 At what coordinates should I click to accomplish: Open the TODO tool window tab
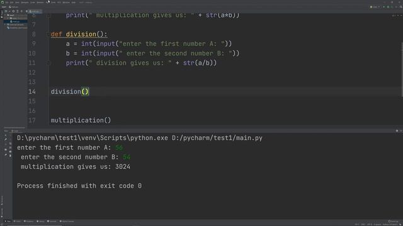[x=17, y=222]
